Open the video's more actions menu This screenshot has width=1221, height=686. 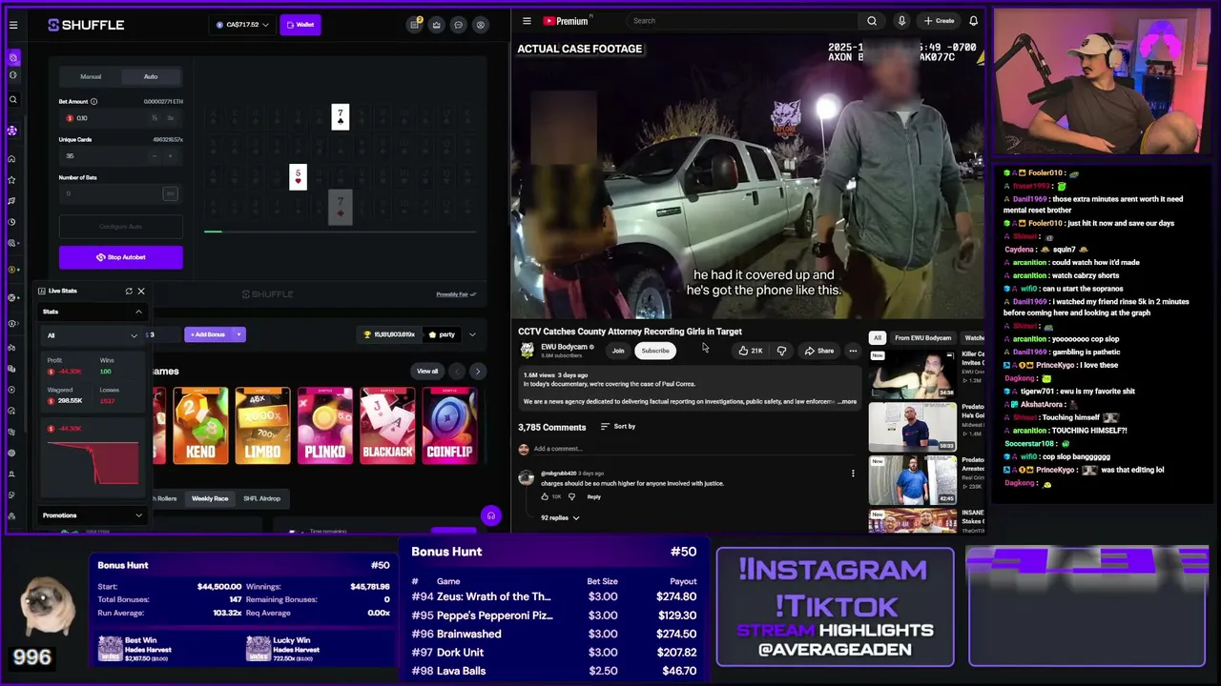click(853, 351)
